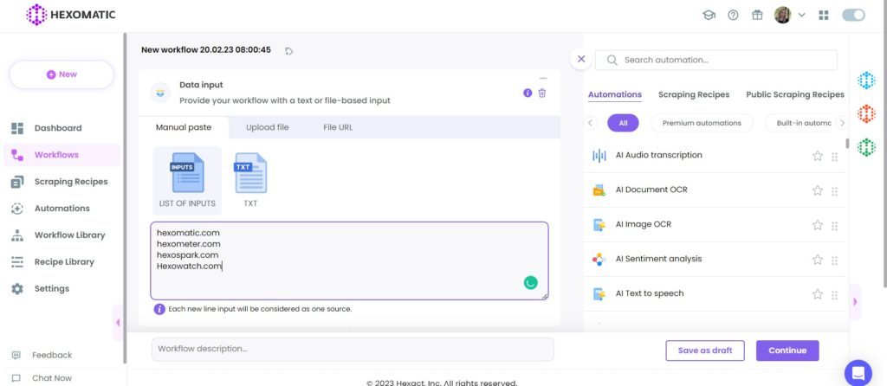Minimize the Data input card
Screen dimensions: 887x386
coord(543,79)
